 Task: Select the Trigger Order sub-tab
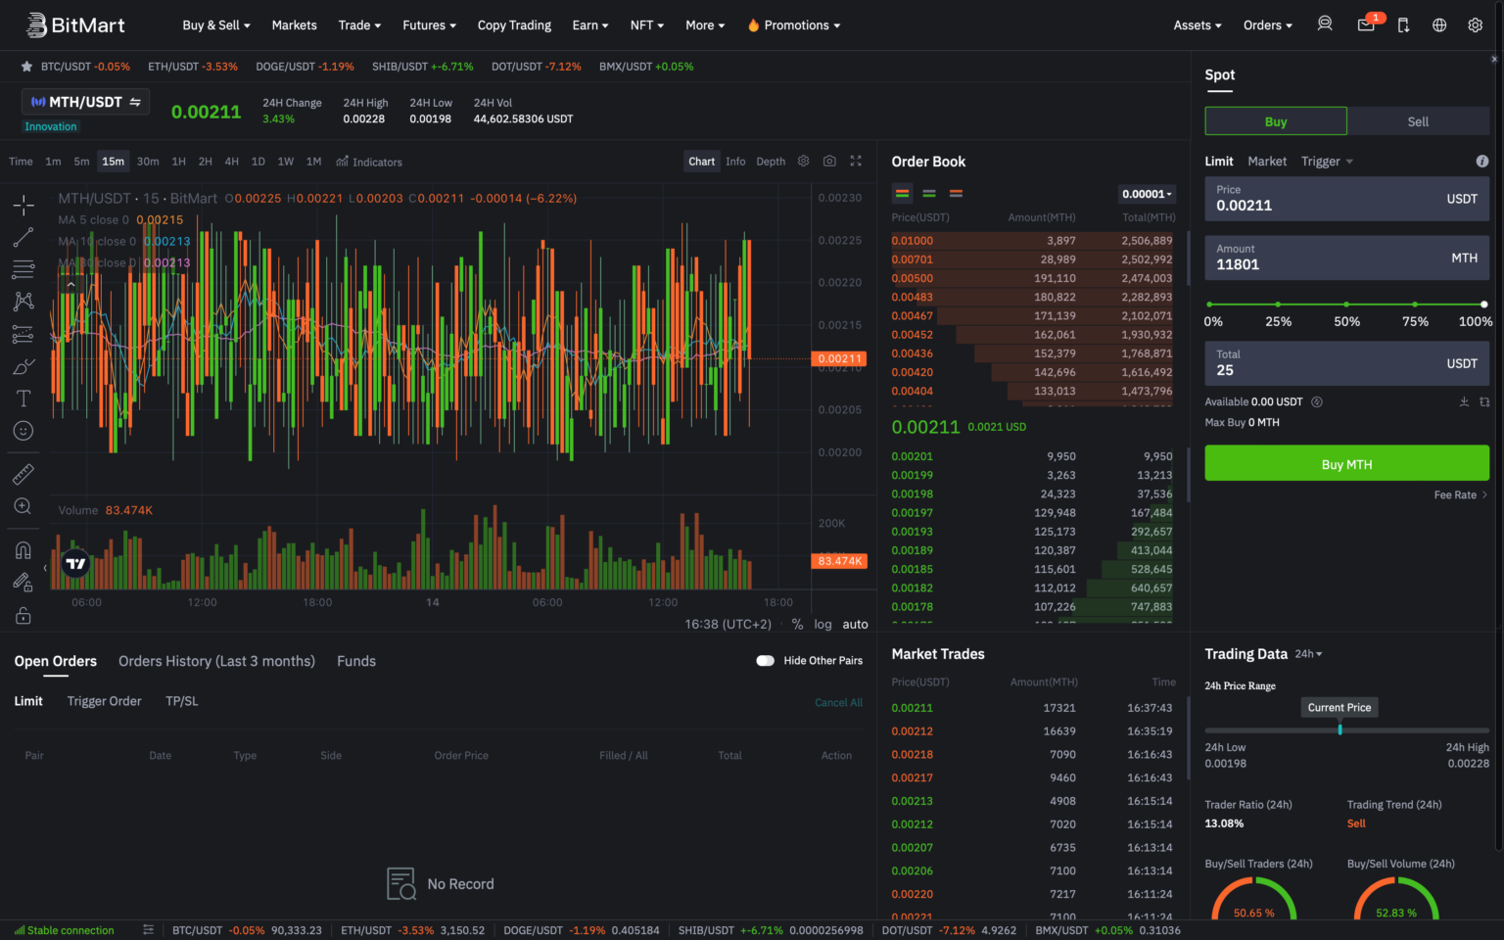point(104,701)
